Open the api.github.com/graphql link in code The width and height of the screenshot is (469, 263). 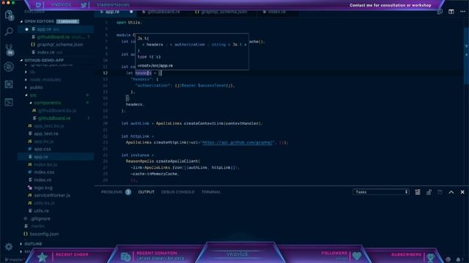(237, 142)
